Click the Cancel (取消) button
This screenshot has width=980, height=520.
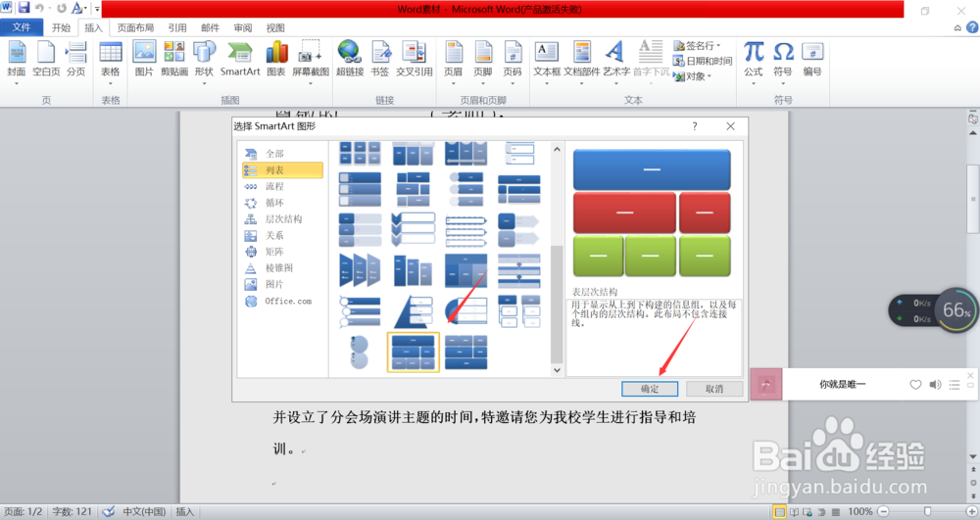point(714,389)
